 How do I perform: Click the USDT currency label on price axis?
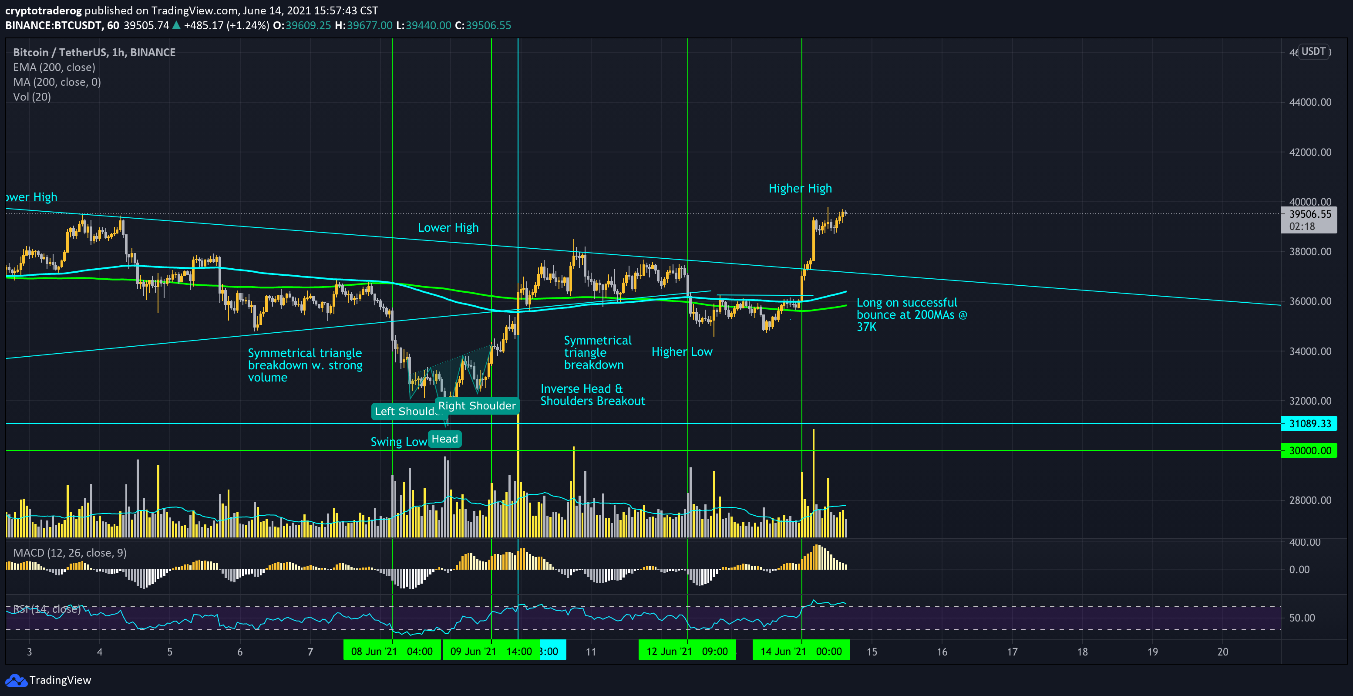click(1313, 51)
